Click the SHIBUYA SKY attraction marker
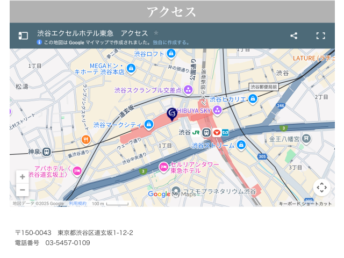This screenshot has width=344, height=258. pos(217,110)
